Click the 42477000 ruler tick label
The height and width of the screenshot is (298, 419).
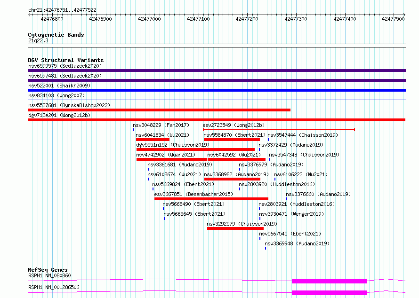(149, 19)
